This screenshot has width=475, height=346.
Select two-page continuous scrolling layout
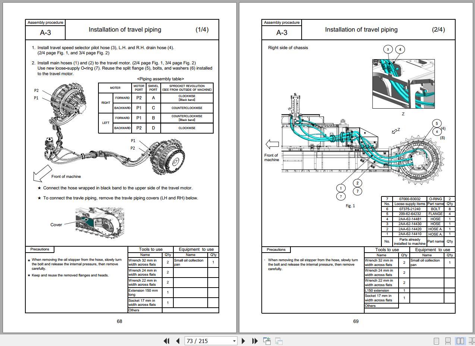click(x=471, y=341)
